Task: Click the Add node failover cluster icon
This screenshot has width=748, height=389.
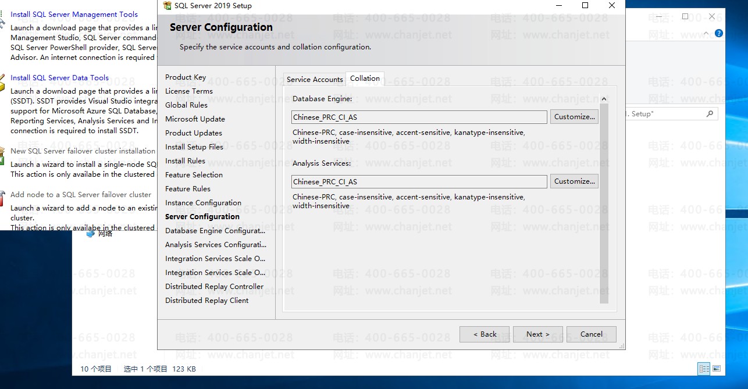Action: (x=2, y=198)
